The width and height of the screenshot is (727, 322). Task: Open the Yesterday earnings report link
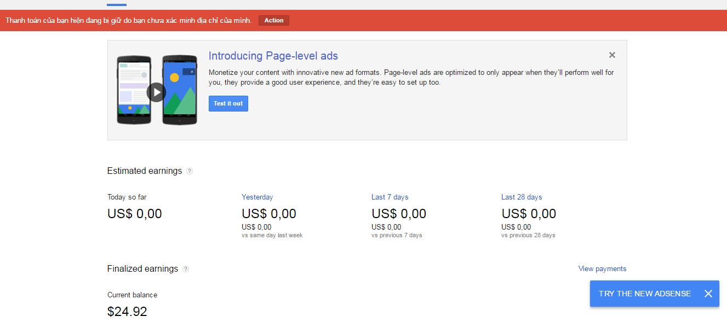point(257,197)
